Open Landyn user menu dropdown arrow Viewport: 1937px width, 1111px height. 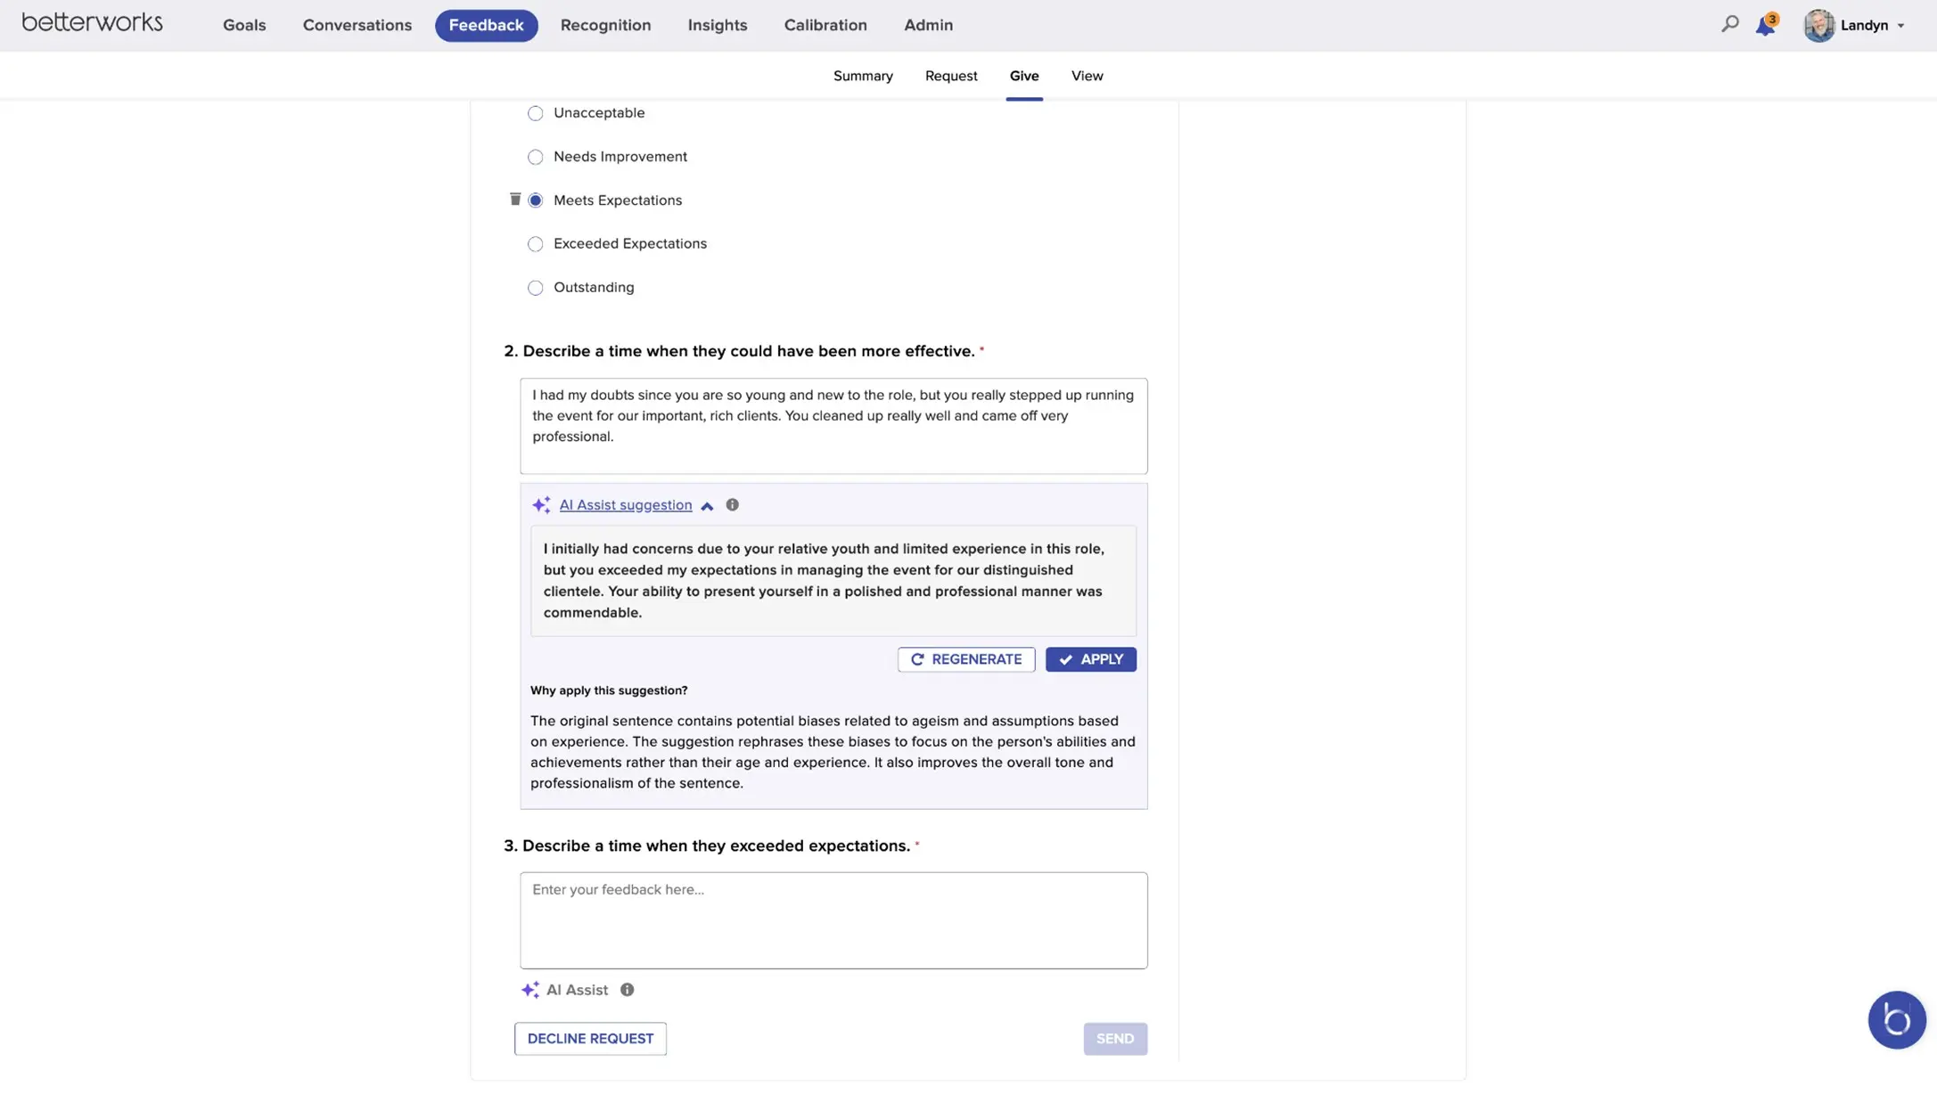coord(1900,26)
